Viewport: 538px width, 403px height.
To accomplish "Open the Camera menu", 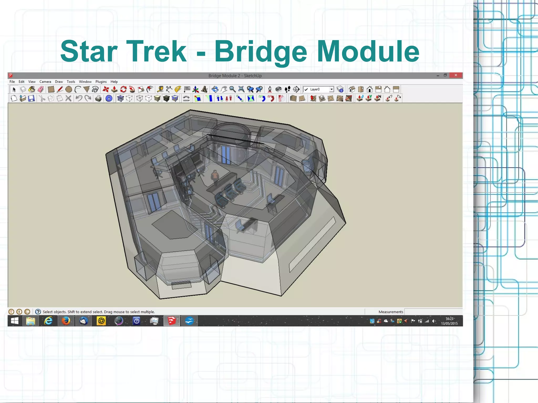I will point(45,82).
